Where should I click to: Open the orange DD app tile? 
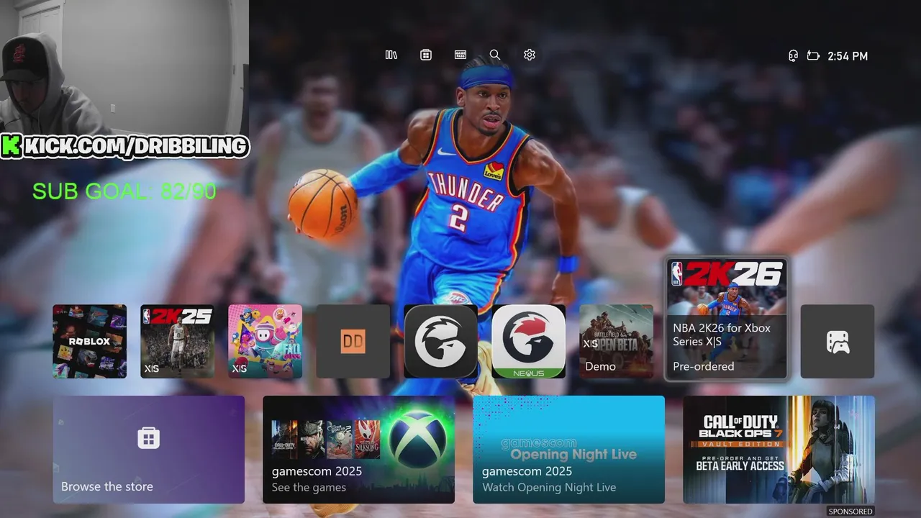353,341
